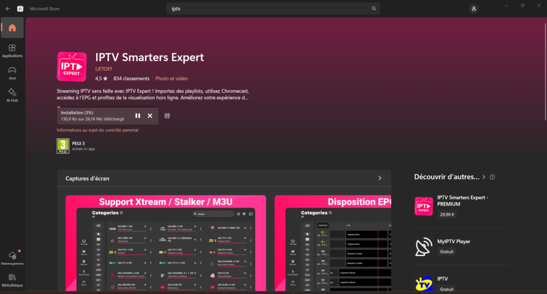The image size is (547, 294).
Task: Open the Disposition EPG screenshot
Action: click(x=333, y=243)
